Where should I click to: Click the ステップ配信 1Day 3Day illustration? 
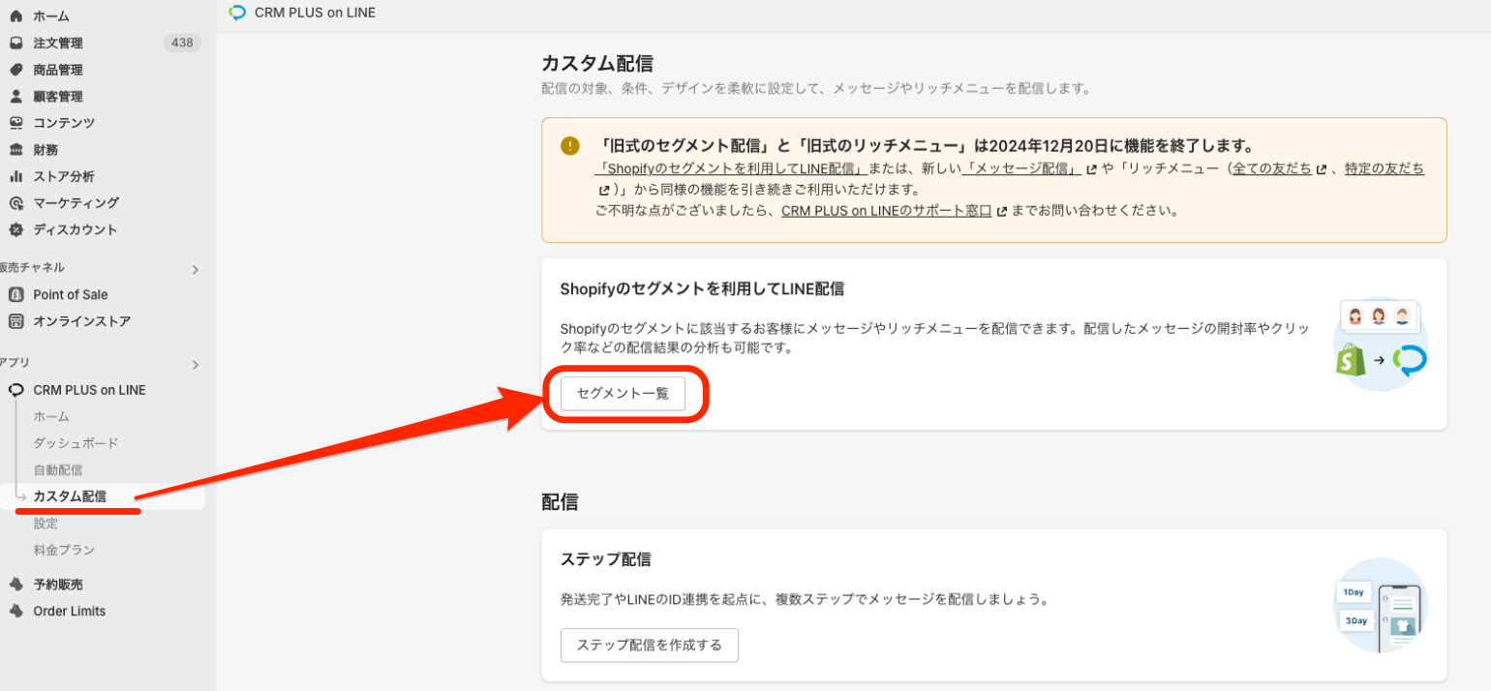pos(1380,605)
